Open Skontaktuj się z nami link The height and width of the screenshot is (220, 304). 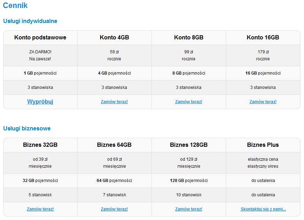pos(263,209)
